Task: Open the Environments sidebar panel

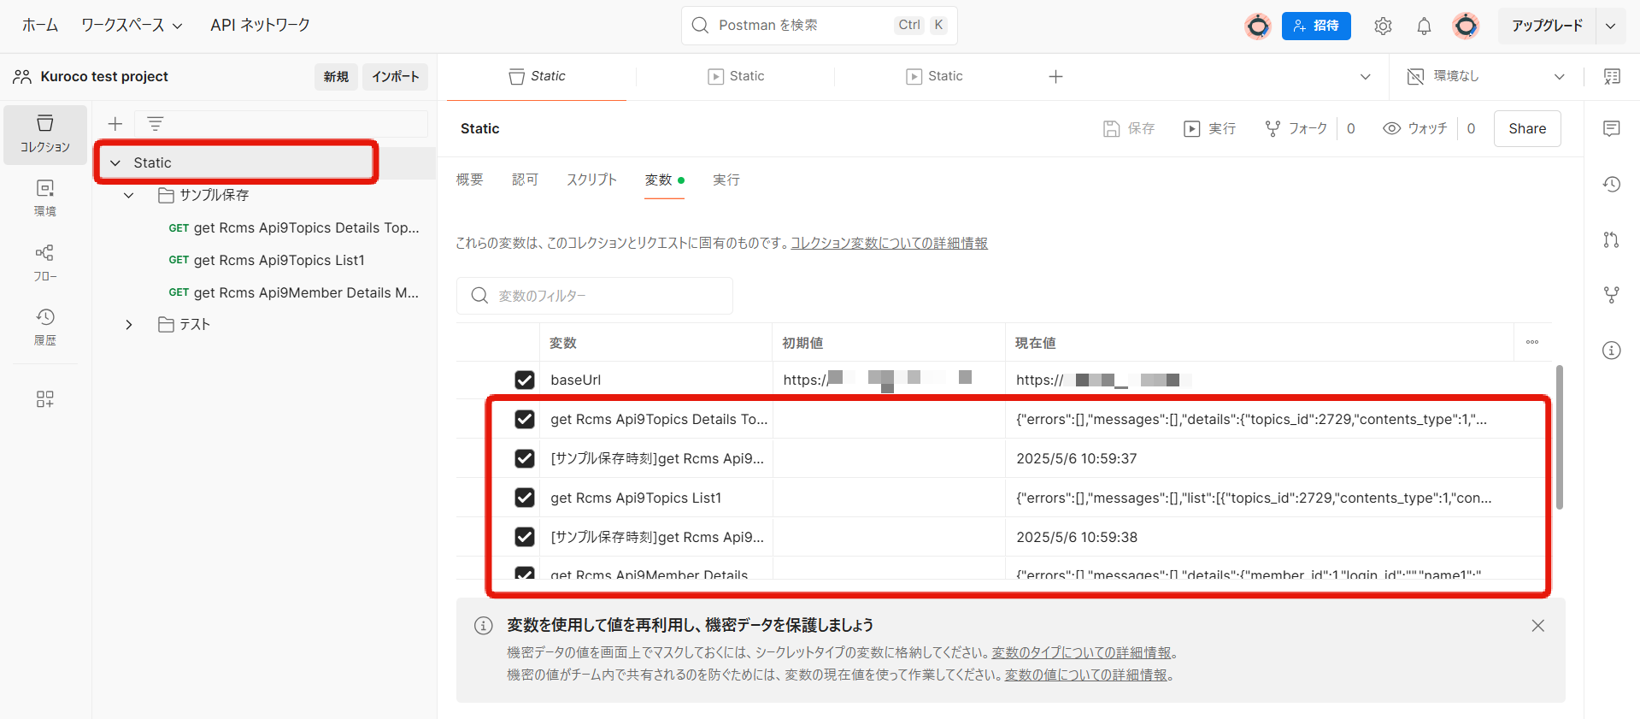Action: [x=45, y=197]
